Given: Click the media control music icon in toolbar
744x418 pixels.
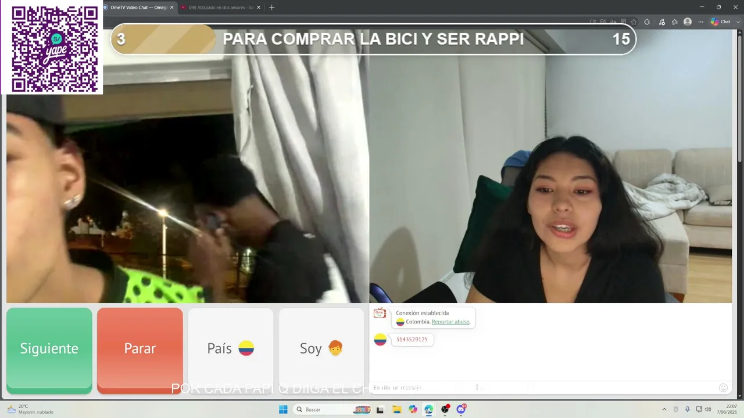Looking at the screenshot, I should click(661, 22).
